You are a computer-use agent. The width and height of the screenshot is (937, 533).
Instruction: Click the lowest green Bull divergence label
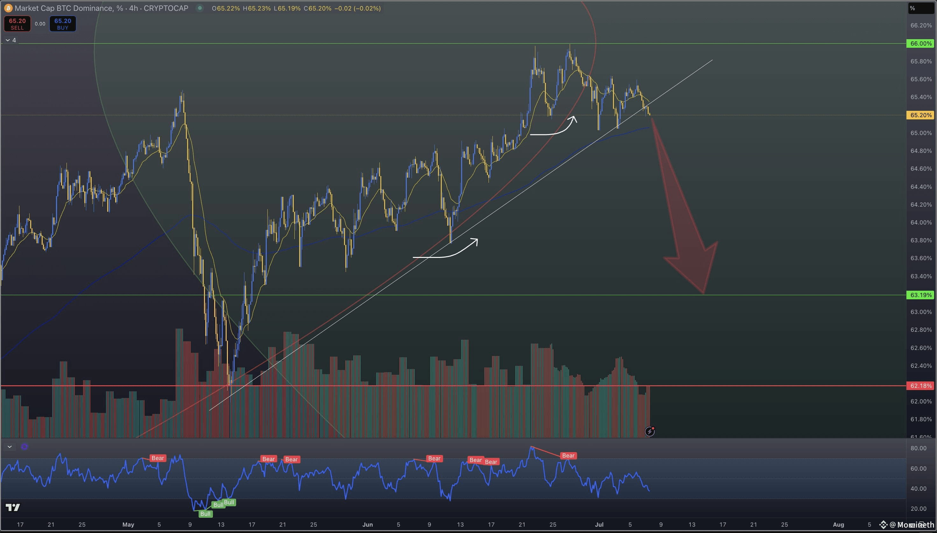coord(205,514)
